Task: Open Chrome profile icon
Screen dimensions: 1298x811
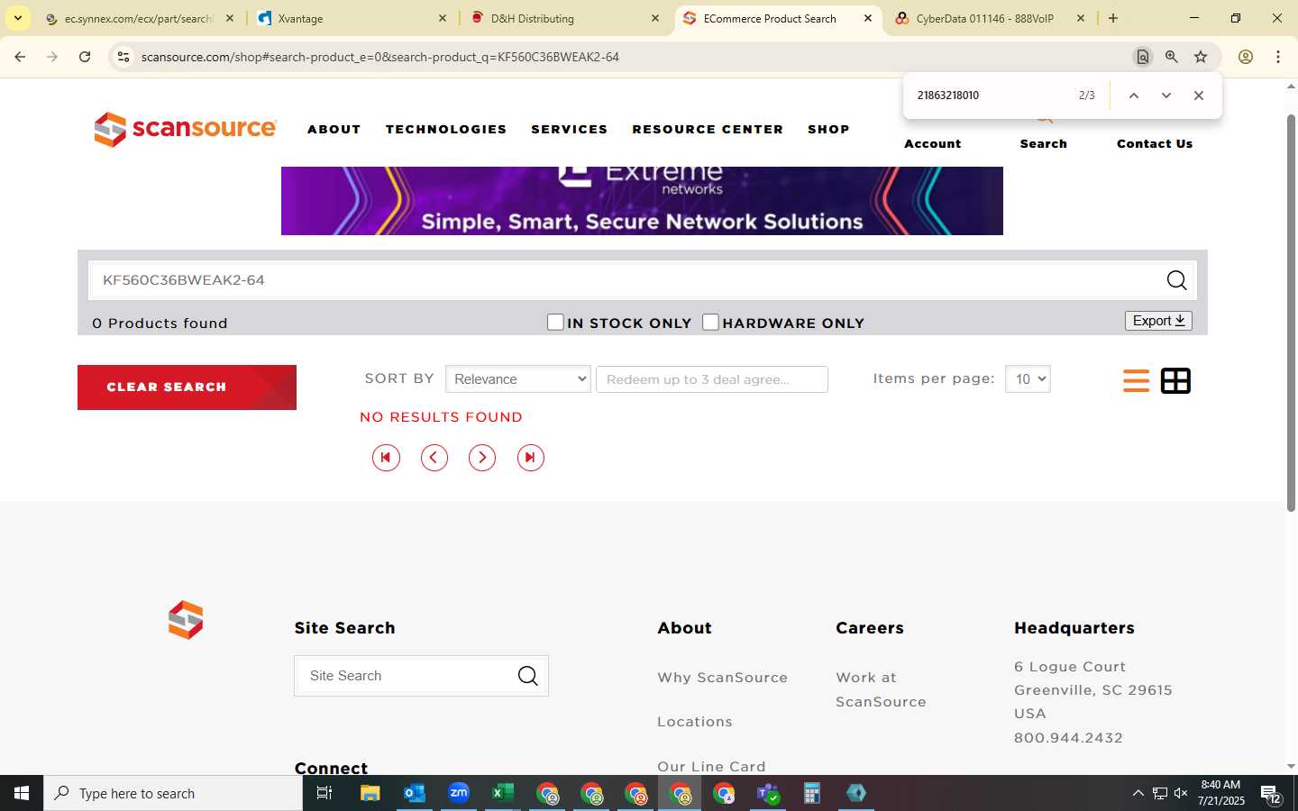Action: (x=1246, y=57)
